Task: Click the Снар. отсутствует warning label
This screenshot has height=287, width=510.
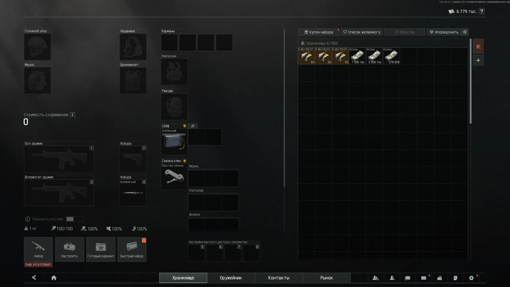Action: click(38, 265)
